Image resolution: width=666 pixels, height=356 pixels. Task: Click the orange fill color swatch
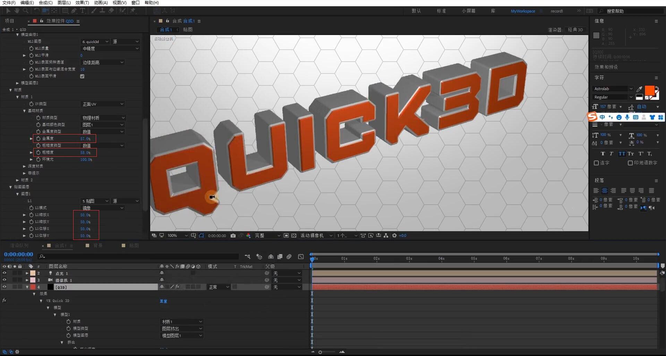pyautogui.click(x=649, y=90)
